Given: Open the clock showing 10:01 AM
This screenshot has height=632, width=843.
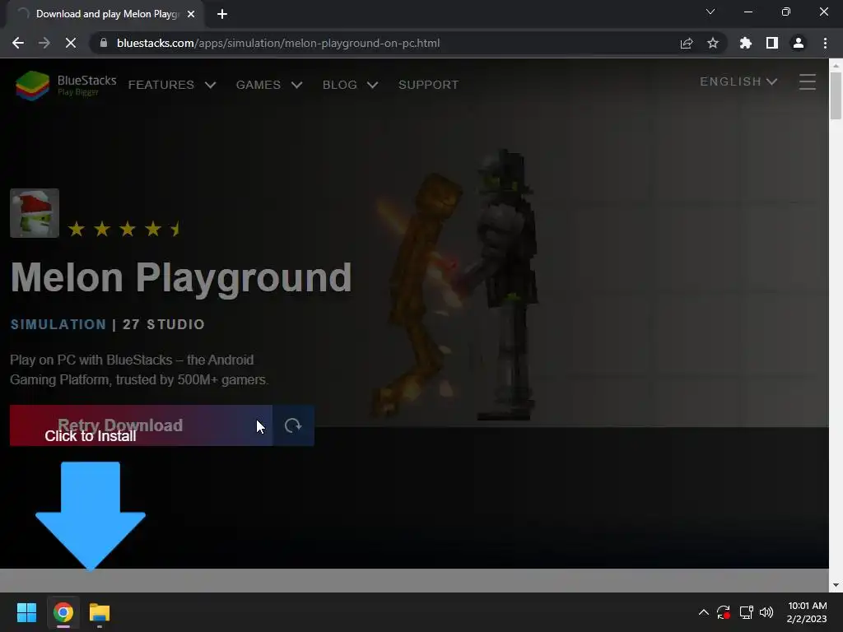Looking at the screenshot, I should click(807, 612).
